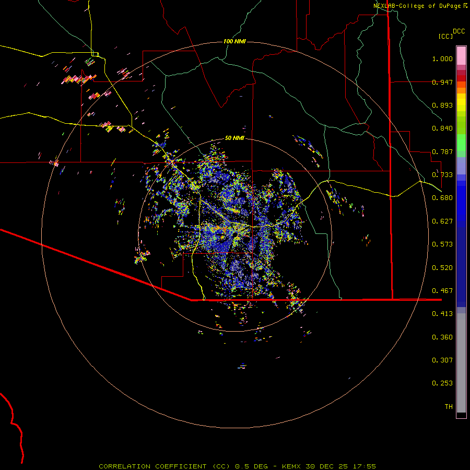Select the 0.627 scale value

442,221
